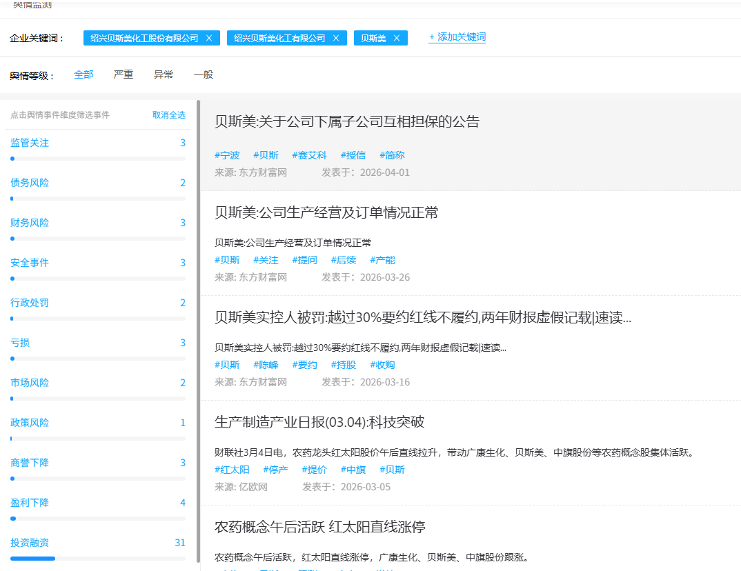Choose the 一般 sentiment level
The image size is (741, 571).
pyautogui.click(x=204, y=74)
